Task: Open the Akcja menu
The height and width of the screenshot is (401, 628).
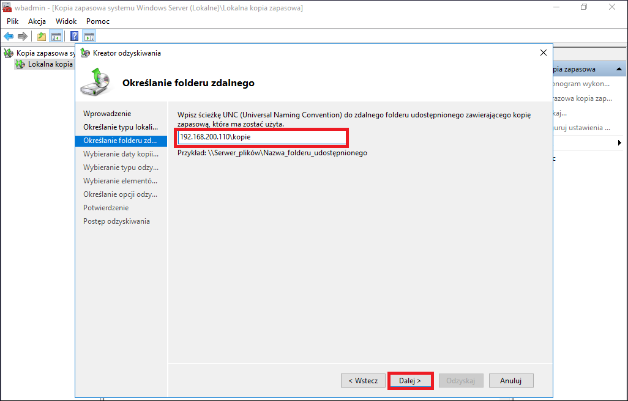Action: click(x=37, y=21)
